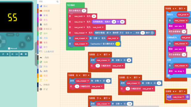
Task: Click the search magnifier icon in toolbox
Action: (58, 2)
